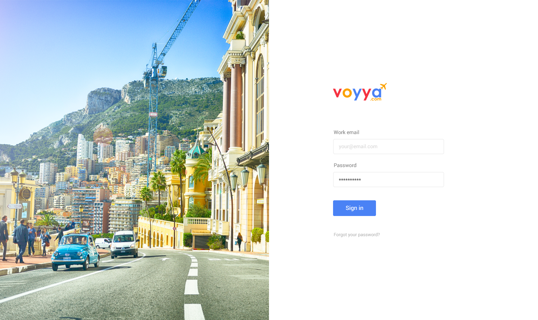Focus the Password input field
The width and height of the screenshot is (538, 320).
pyautogui.click(x=388, y=180)
